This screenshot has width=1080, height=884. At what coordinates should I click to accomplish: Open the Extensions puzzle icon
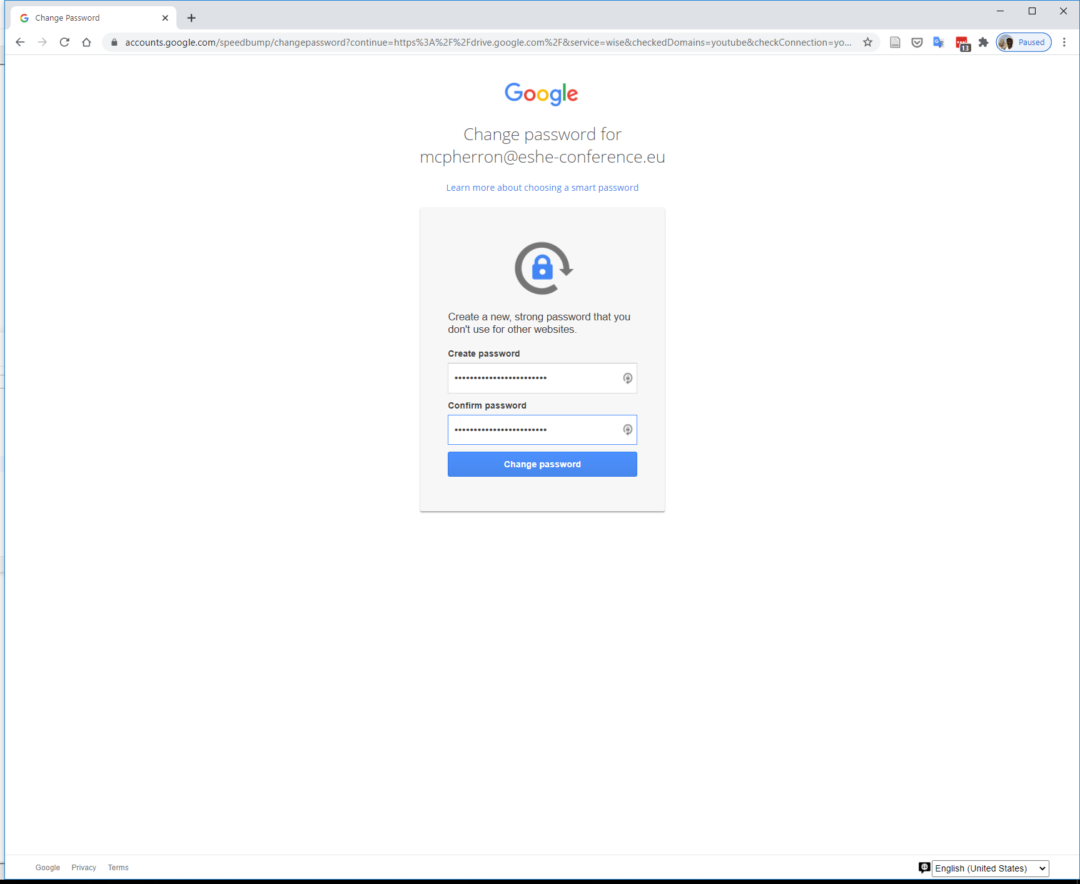pos(983,43)
